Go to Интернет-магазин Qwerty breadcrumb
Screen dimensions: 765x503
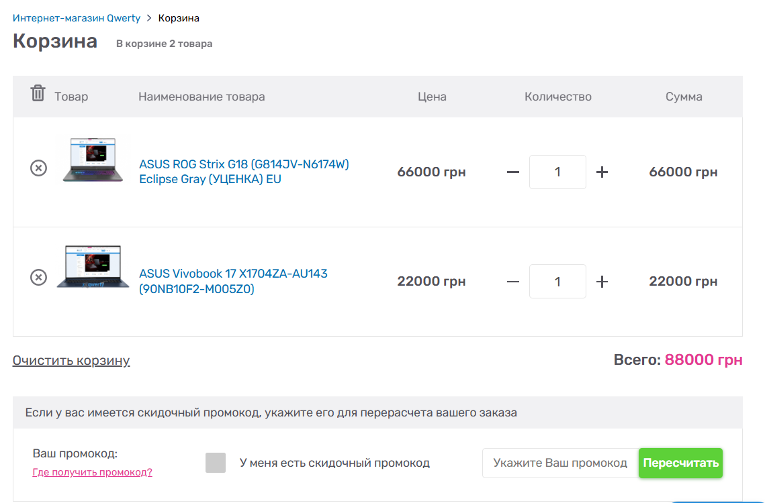(x=77, y=18)
